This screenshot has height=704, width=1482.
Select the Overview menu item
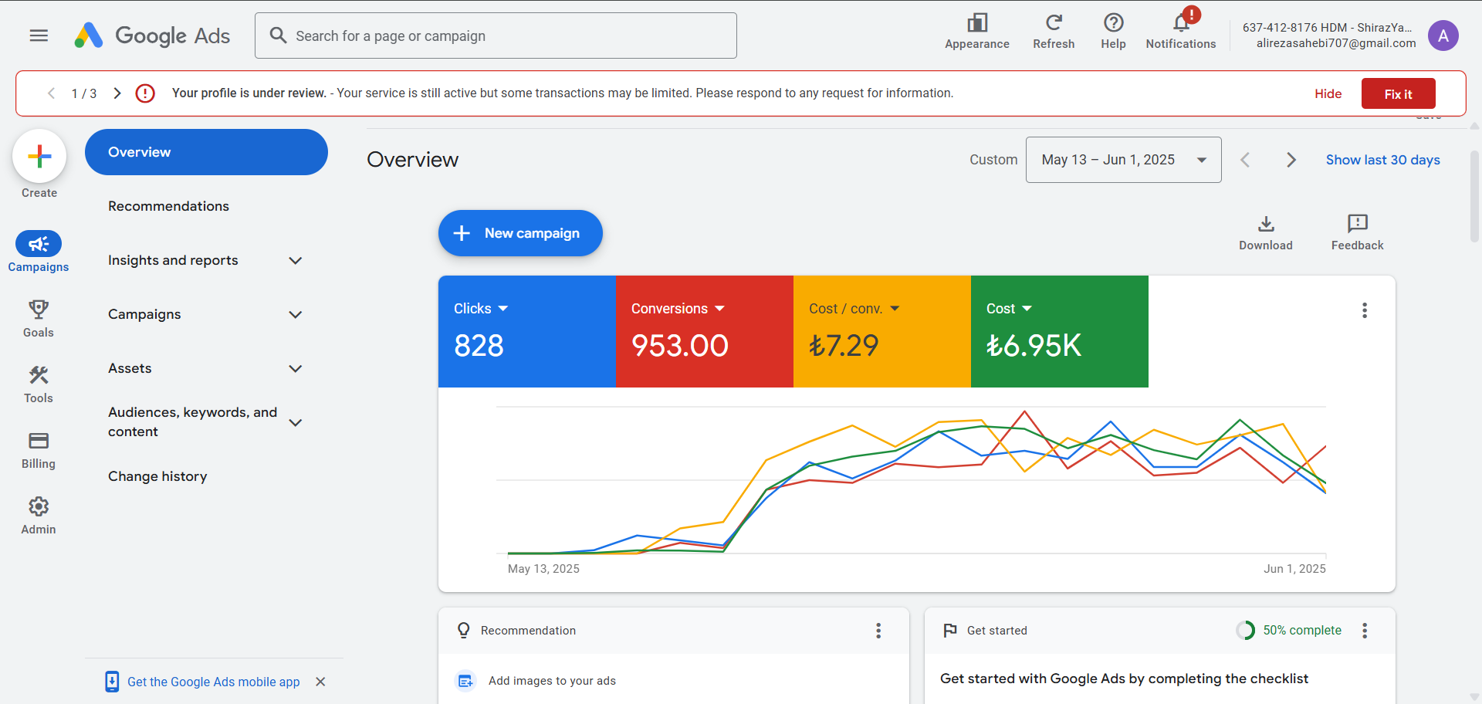(206, 152)
